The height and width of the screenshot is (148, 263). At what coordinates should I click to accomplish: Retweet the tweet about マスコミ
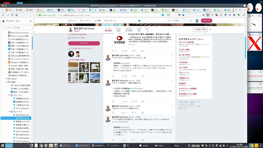(x=123, y=112)
